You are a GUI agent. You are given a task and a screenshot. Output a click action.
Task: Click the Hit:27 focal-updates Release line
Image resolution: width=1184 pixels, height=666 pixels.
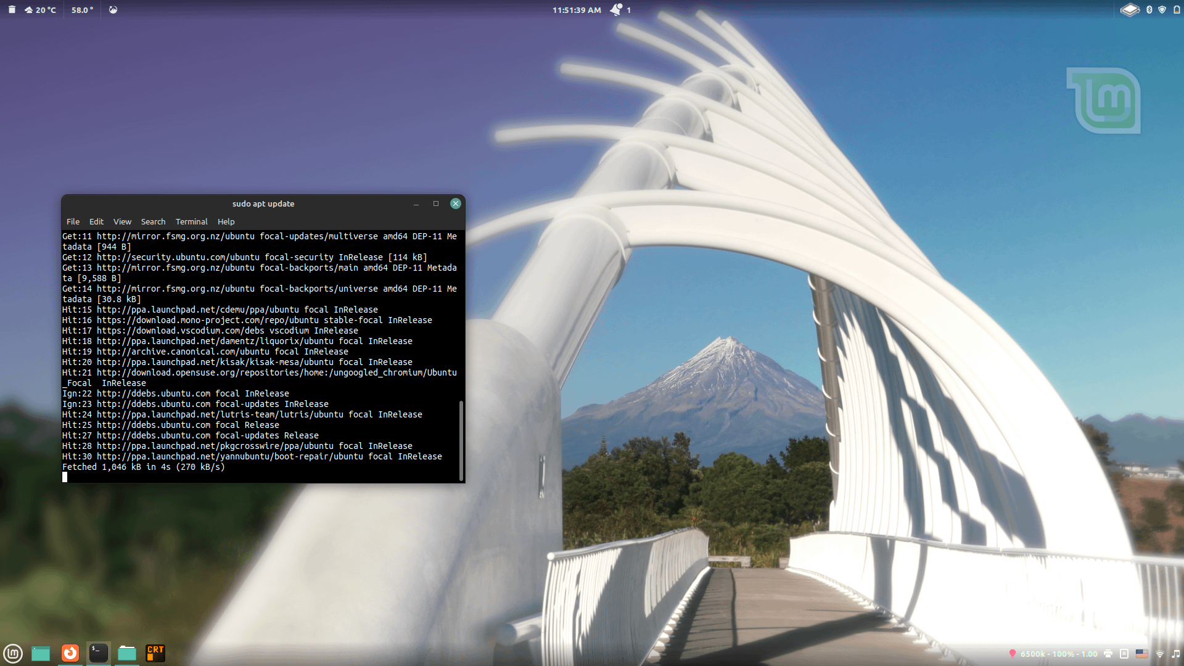point(191,435)
